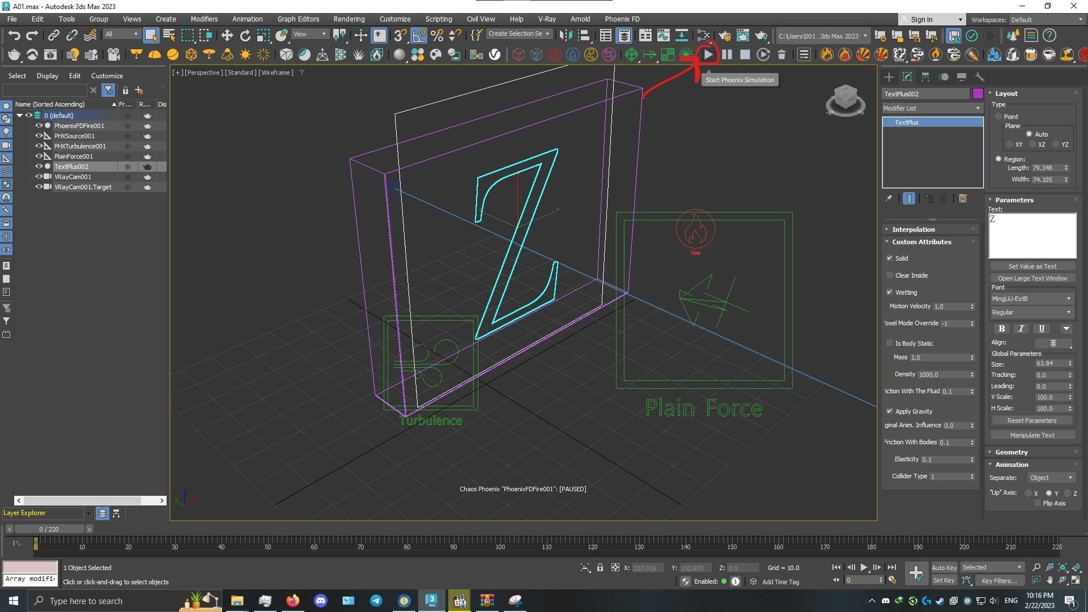Select the Rotate tool icon

pos(245,36)
